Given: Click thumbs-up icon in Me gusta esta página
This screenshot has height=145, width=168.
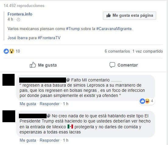Looking at the screenshot, I should tap(108, 16).
